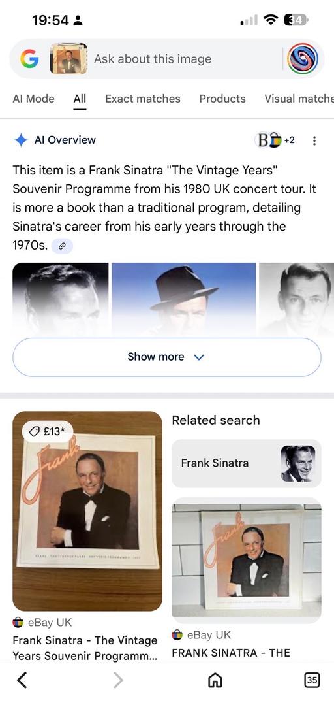This screenshot has height=724, width=334.
Task: Open the searched image thumbnail in search bar
Action: (x=68, y=59)
